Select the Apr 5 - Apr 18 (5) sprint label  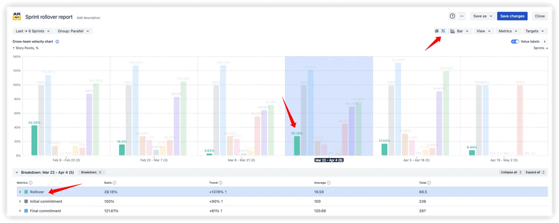click(x=416, y=160)
